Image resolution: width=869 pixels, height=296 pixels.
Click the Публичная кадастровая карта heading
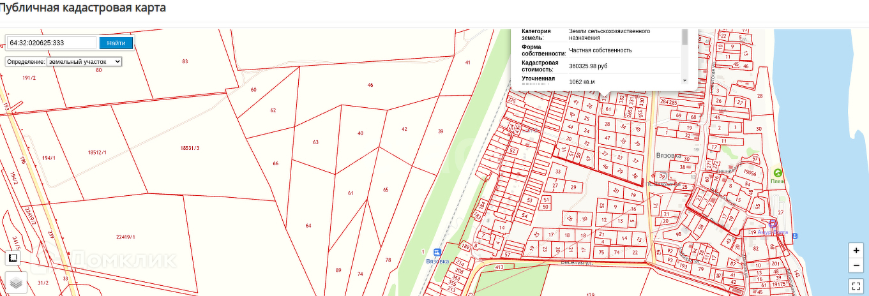(x=83, y=8)
